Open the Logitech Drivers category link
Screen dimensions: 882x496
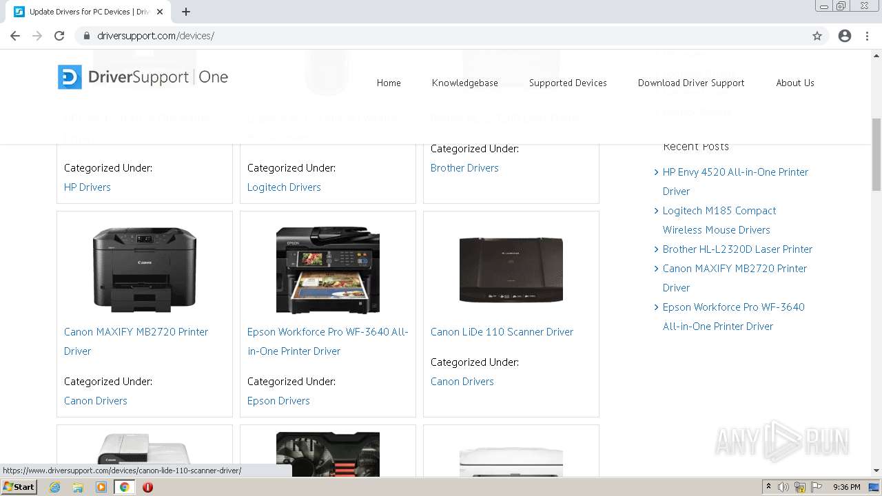click(284, 187)
